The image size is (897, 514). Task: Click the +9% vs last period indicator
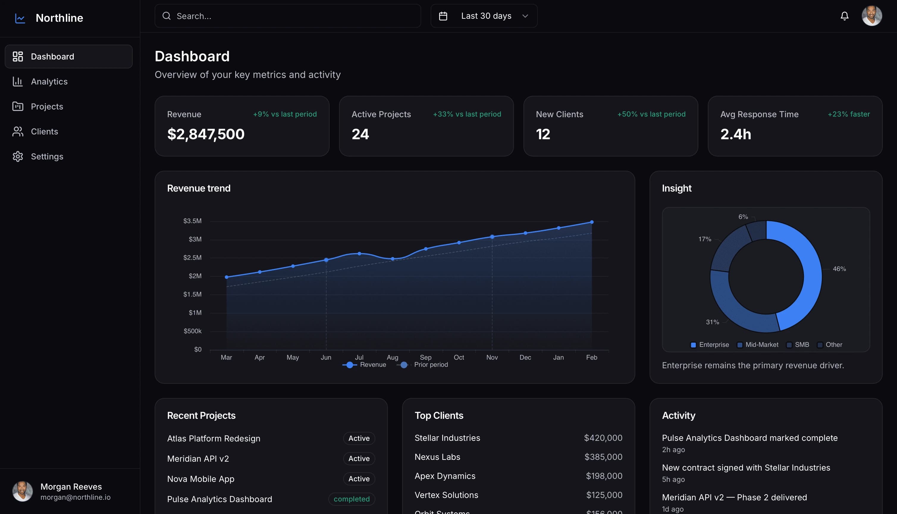[x=285, y=114]
